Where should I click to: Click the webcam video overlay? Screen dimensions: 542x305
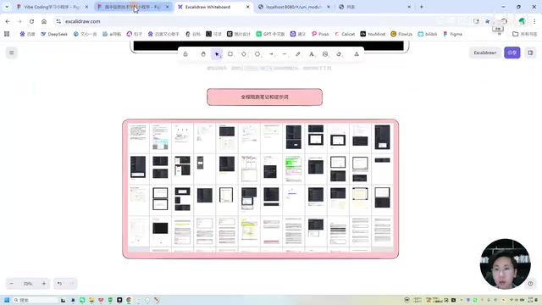[506, 263]
